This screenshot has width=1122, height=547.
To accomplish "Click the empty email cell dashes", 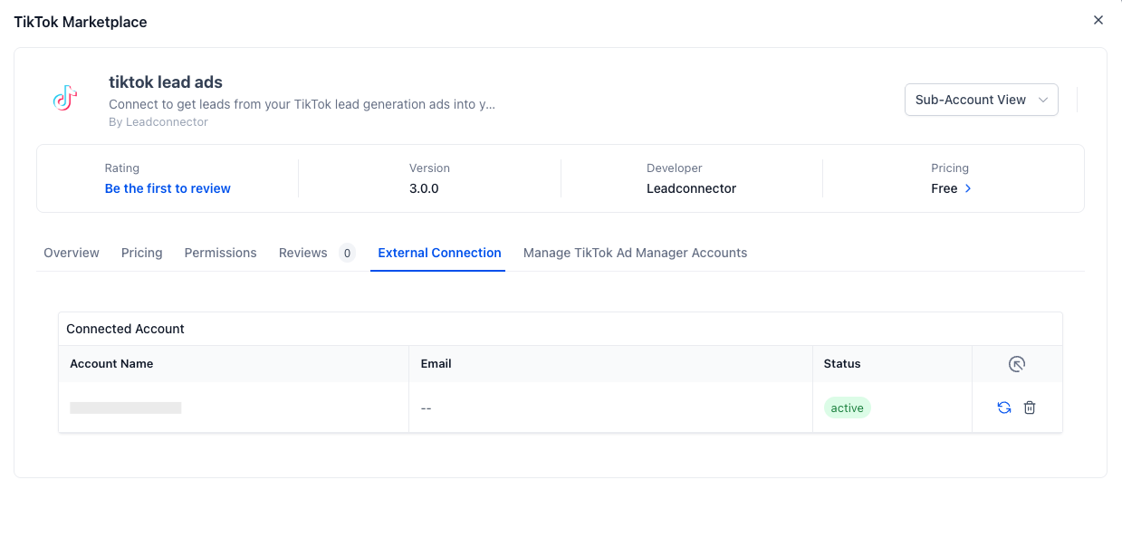I will coord(427,408).
